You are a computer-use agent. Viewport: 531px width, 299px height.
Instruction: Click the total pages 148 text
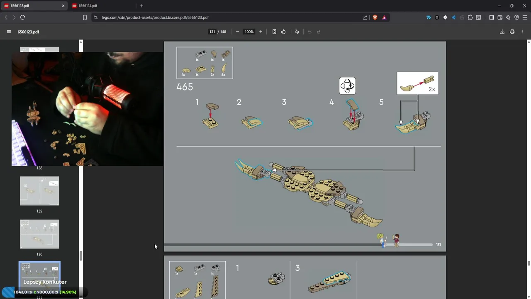pyautogui.click(x=223, y=32)
